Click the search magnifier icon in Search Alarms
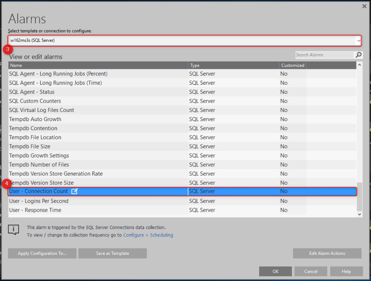Screen dimensions: 371x281 (x=358, y=55)
